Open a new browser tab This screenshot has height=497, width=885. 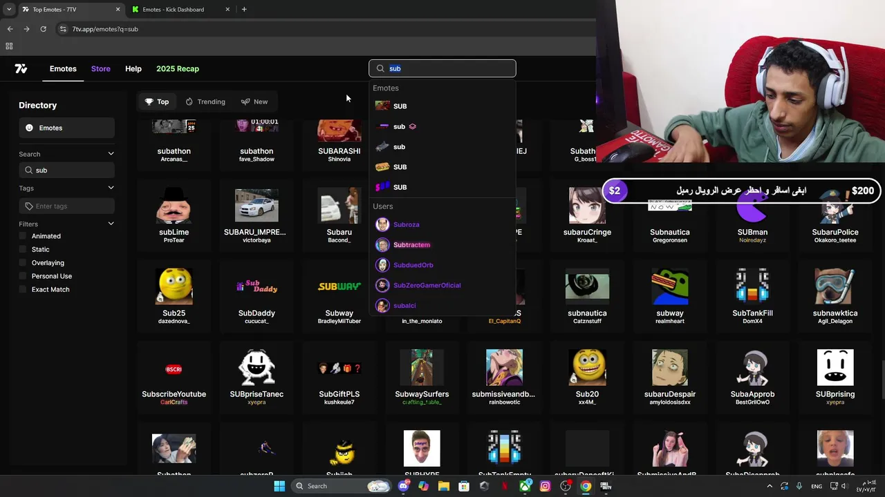click(244, 9)
